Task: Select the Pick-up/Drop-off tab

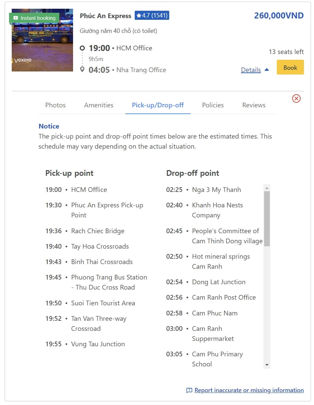Action: [x=158, y=105]
